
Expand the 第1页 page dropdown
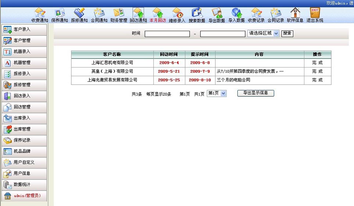217,93
